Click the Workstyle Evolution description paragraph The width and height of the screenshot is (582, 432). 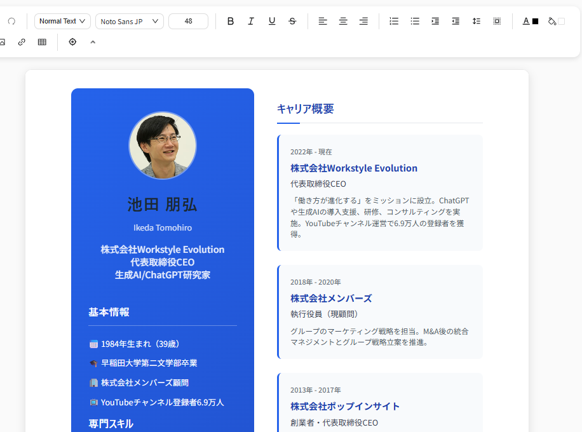pyautogui.click(x=380, y=217)
